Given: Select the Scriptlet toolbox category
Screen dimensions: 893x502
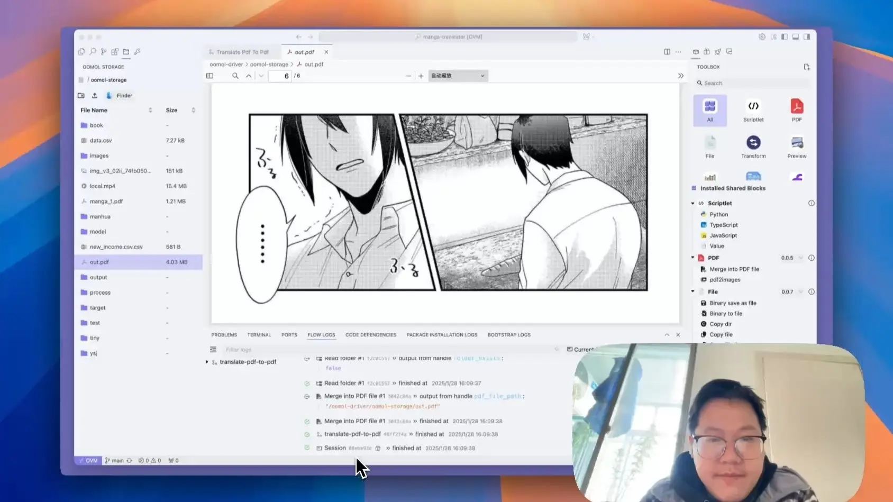Looking at the screenshot, I should 753,111.
